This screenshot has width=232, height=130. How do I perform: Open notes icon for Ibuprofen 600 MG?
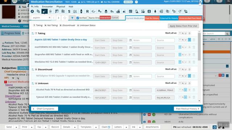coord(130,55)
